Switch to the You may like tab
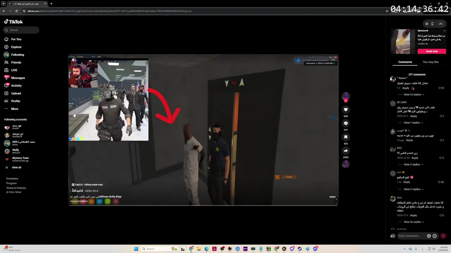The height and width of the screenshot is (253, 451). (431, 62)
